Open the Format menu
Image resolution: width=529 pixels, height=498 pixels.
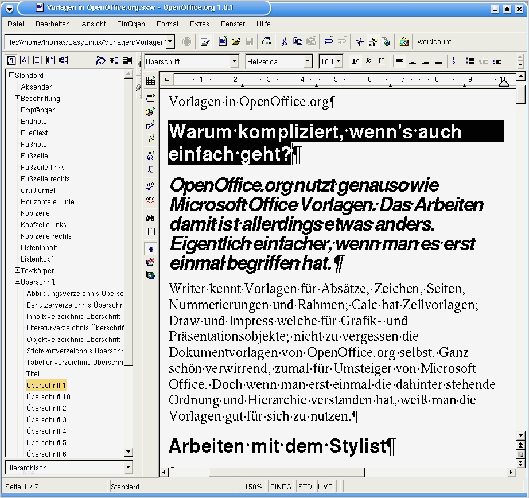[x=168, y=24]
